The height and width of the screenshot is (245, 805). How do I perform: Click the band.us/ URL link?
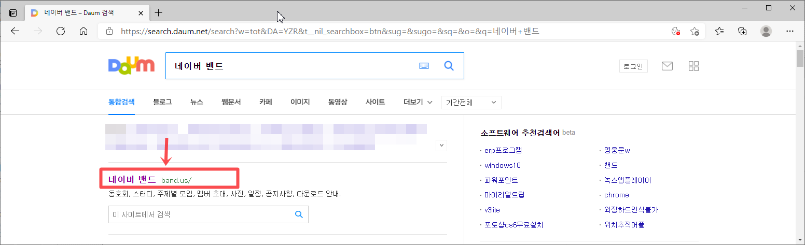tap(176, 180)
